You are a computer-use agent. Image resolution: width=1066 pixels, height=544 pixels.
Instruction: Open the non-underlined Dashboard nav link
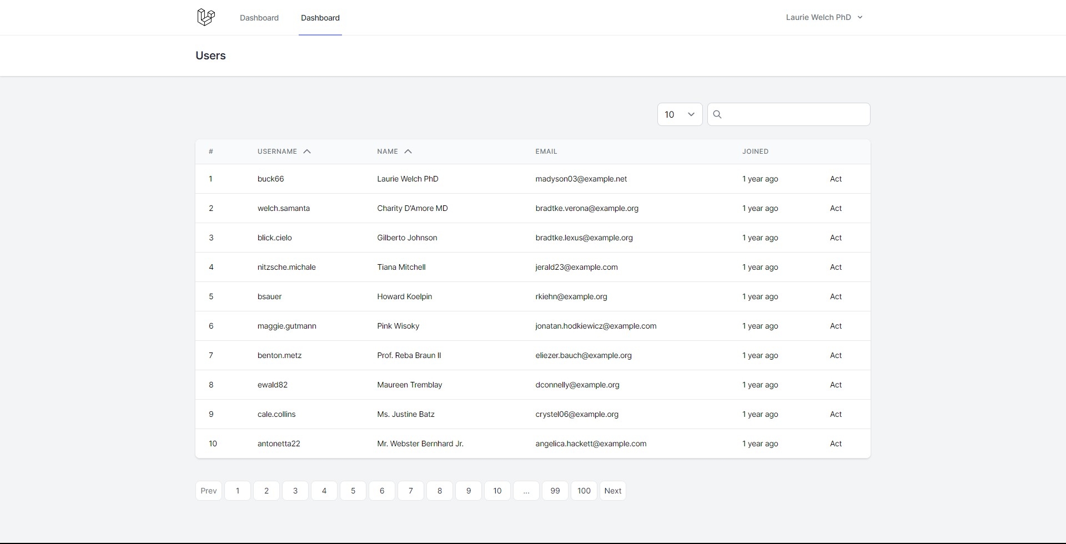point(259,18)
